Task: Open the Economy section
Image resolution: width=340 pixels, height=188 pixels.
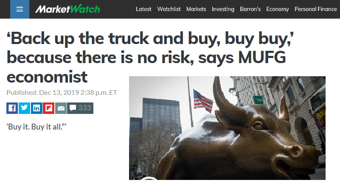Action: pos(278,9)
